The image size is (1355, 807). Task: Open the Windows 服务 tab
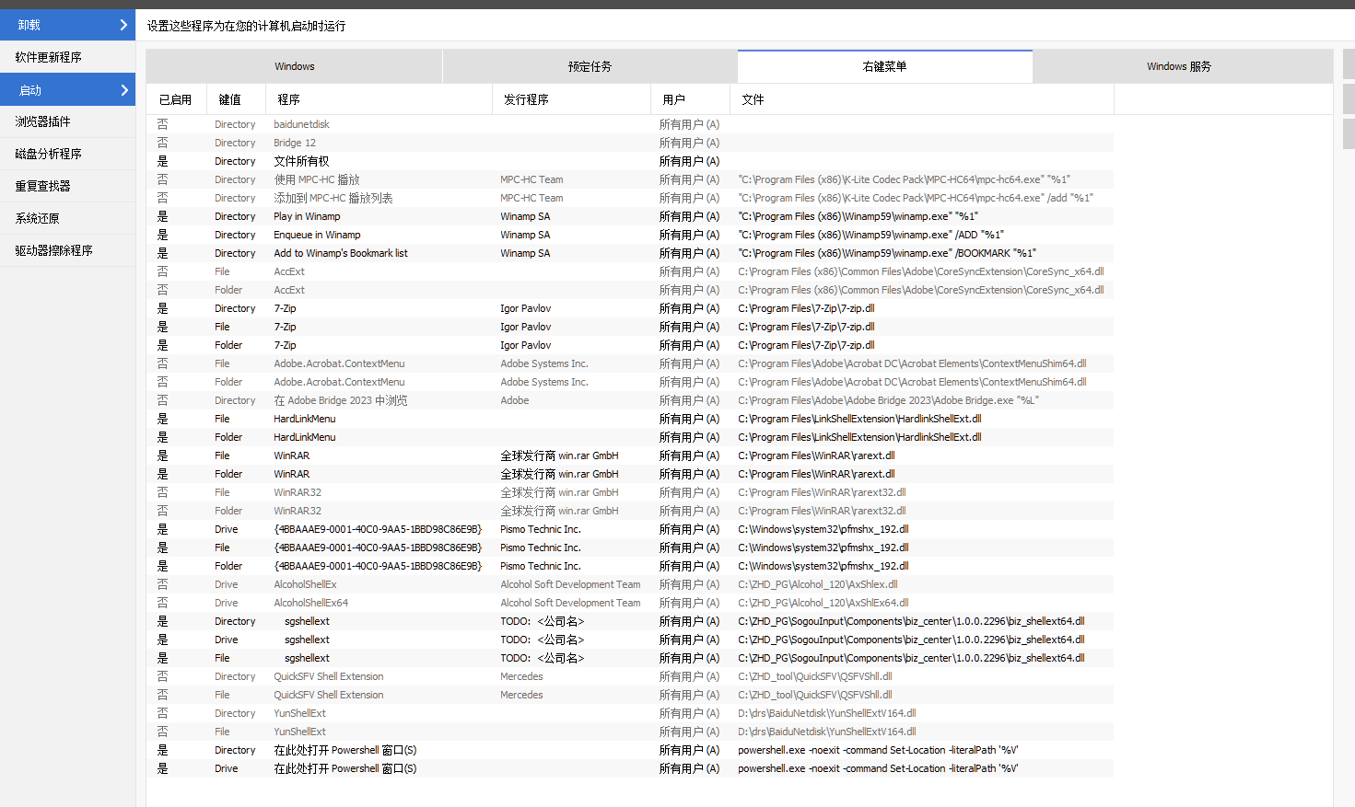click(x=1179, y=66)
